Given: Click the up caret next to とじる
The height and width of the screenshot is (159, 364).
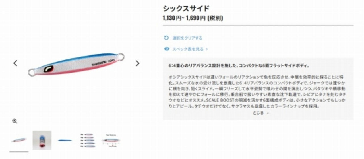Looking at the screenshot, I should (268, 113).
